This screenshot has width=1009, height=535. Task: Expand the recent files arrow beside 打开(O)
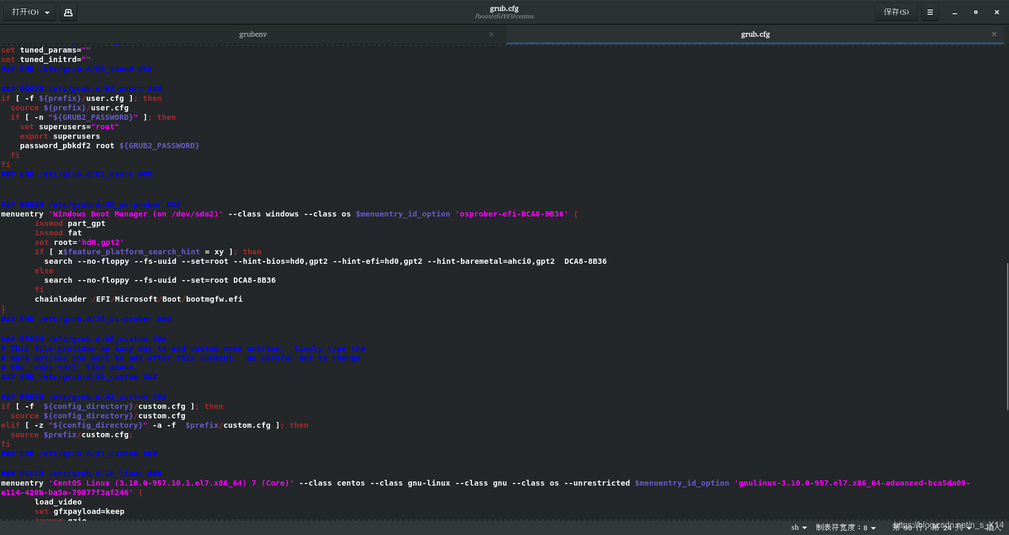[x=47, y=13]
